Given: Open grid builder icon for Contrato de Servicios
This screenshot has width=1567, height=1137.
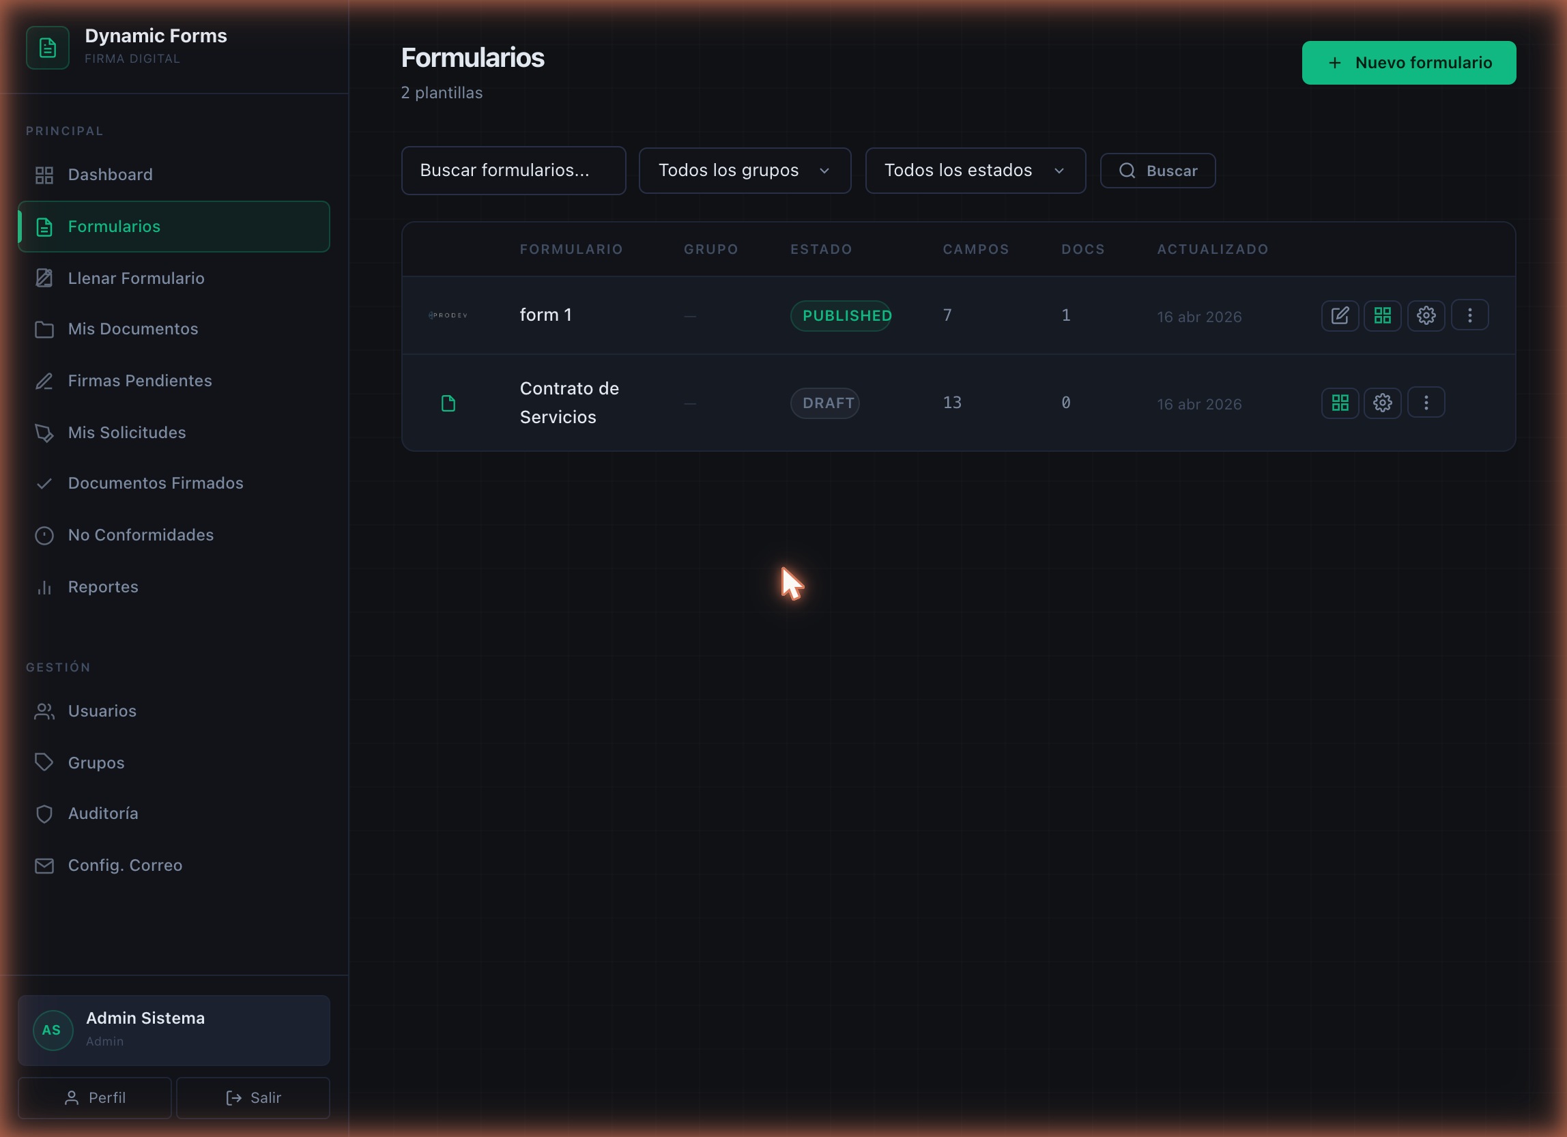Looking at the screenshot, I should pos(1340,403).
